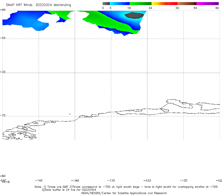222x195 pixels.
Task: Click the NOAA/NESDIS credit line
Action: 124,193
